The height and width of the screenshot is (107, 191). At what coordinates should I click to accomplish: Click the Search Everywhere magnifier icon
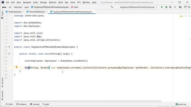click(x=189, y=7)
